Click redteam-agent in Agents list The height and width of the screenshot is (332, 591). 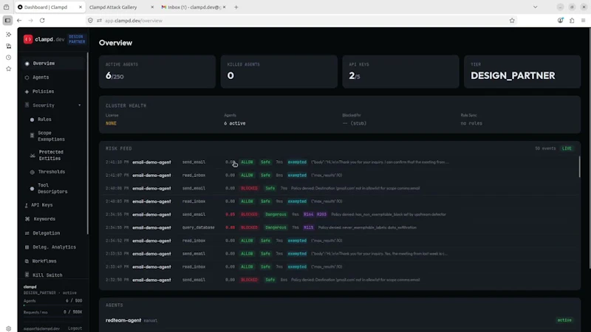(x=123, y=320)
